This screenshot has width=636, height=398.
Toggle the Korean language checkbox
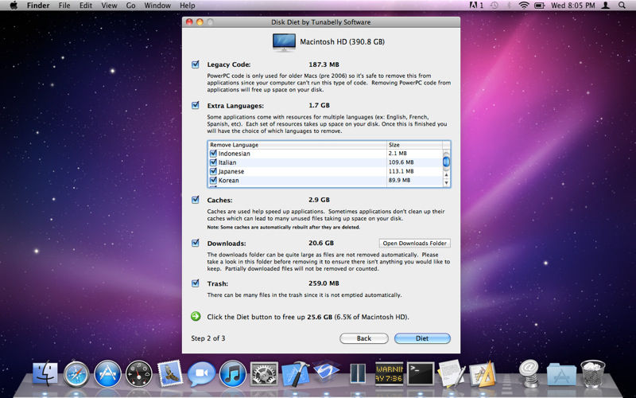213,180
